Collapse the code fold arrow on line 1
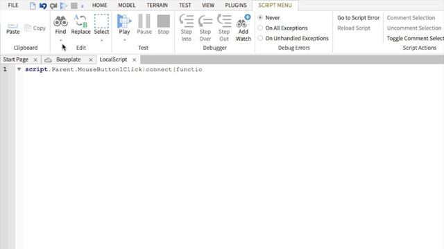Image resolution: width=444 pixels, height=249 pixels. pyautogui.click(x=19, y=69)
